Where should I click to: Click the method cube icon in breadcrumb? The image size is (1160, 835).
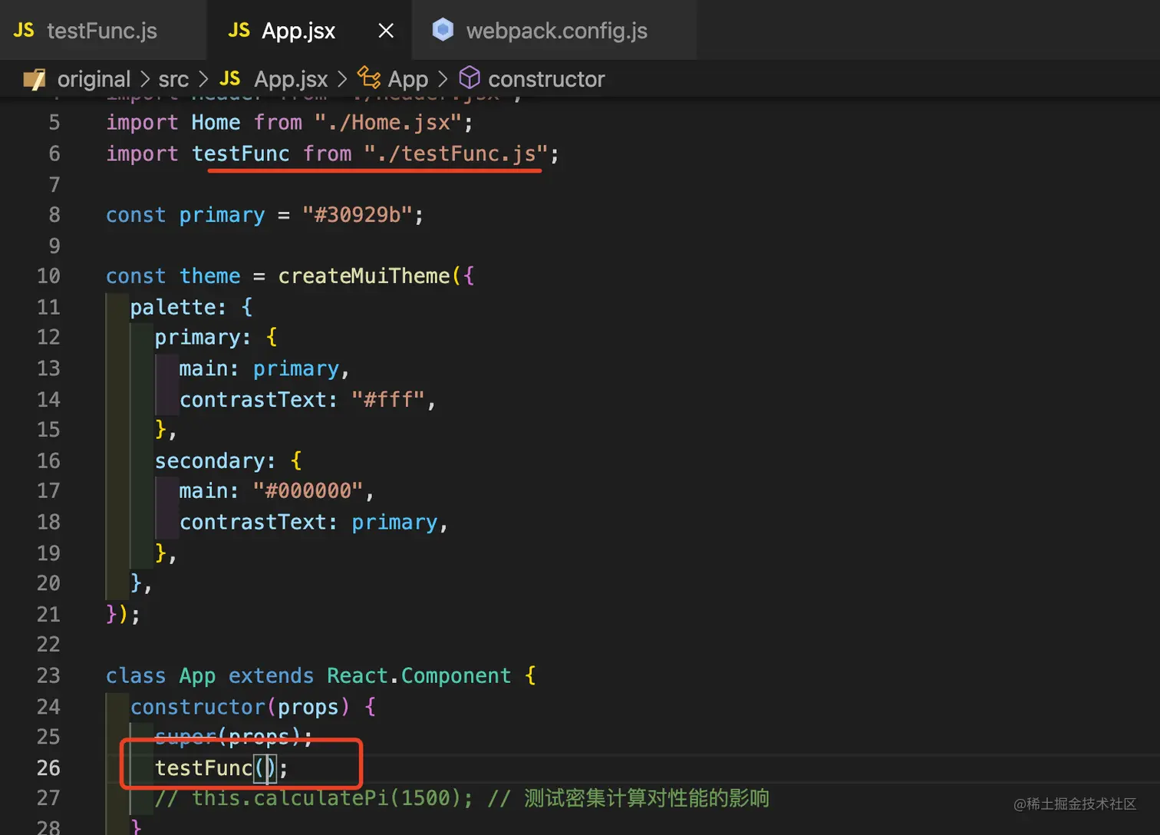[470, 78]
